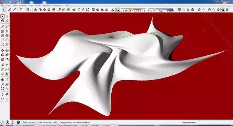Viewport: 233px width, 126px height.
Task: Pick the Paint Bucket tool in the top toolbar
Action: 68,10
